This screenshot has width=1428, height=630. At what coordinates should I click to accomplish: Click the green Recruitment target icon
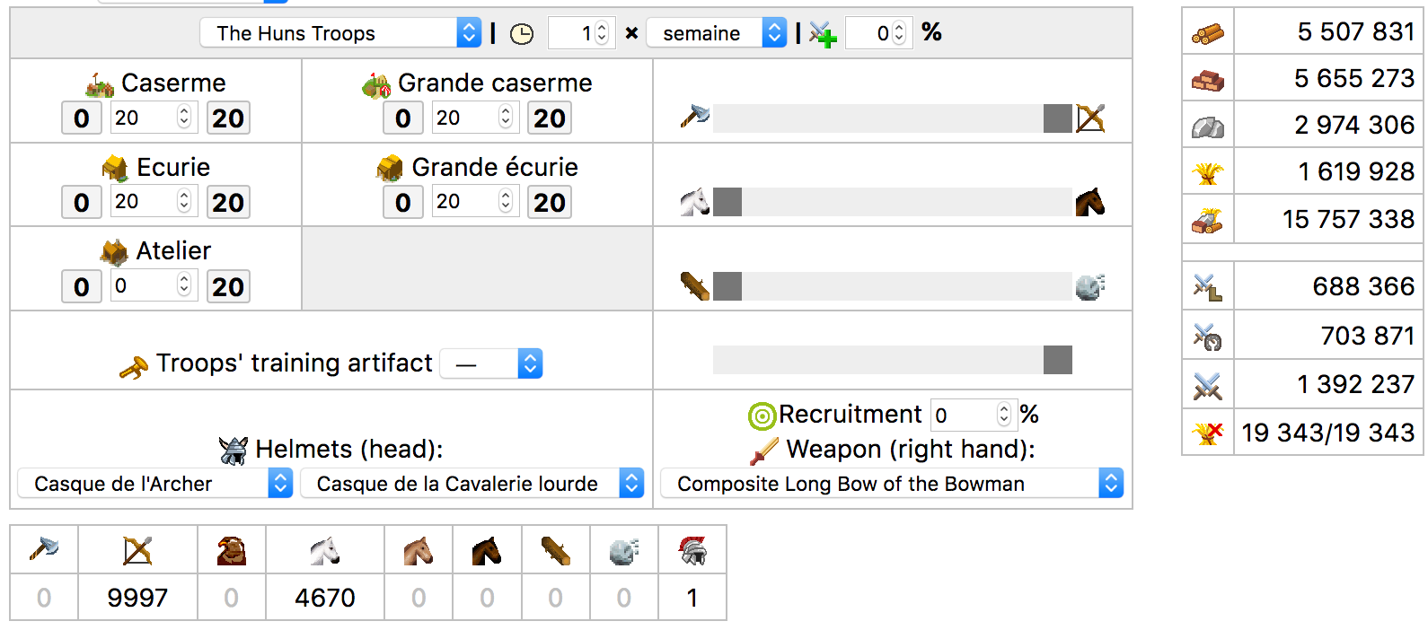(762, 416)
